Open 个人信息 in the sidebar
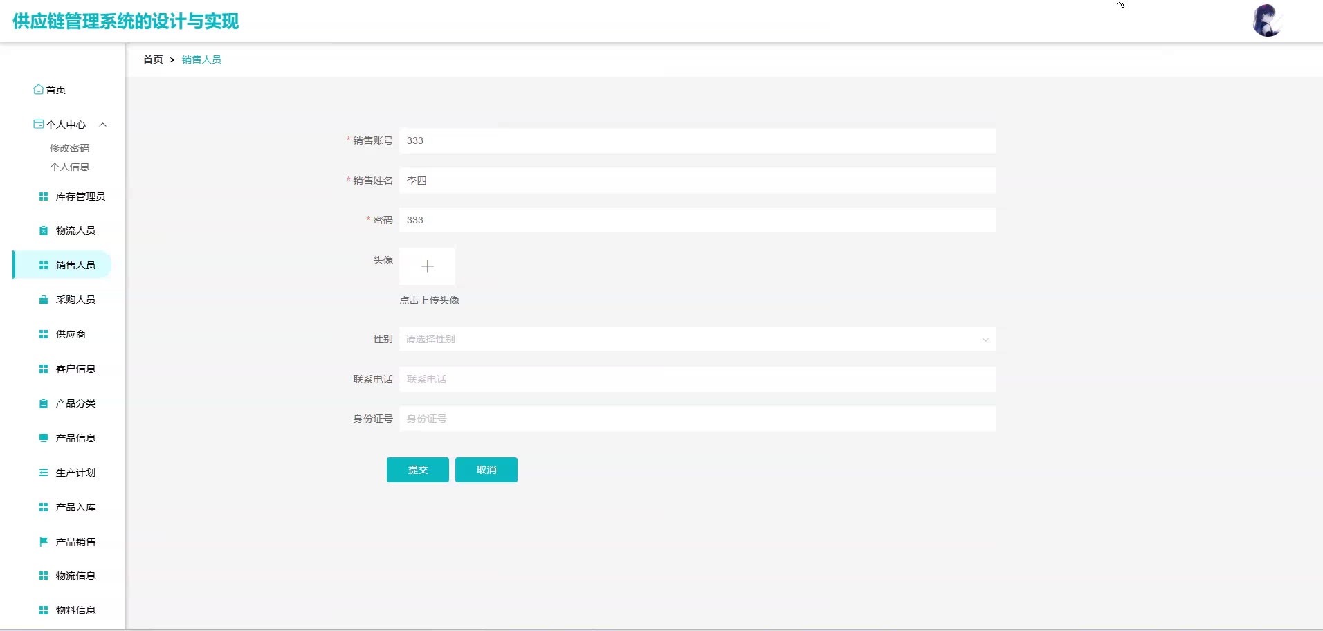The image size is (1323, 631). coord(69,167)
